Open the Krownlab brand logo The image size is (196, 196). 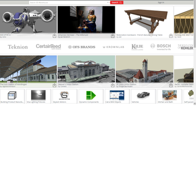click(113, 47)
